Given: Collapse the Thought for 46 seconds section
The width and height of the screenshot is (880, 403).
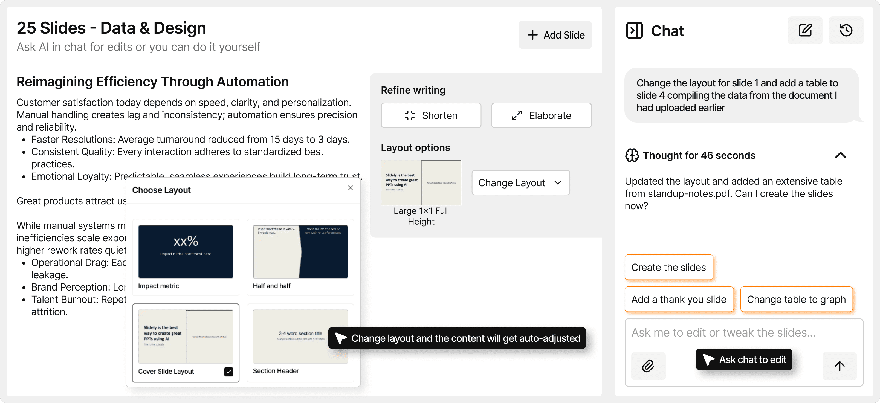Looking at the screenshot, I should (840, 155).
